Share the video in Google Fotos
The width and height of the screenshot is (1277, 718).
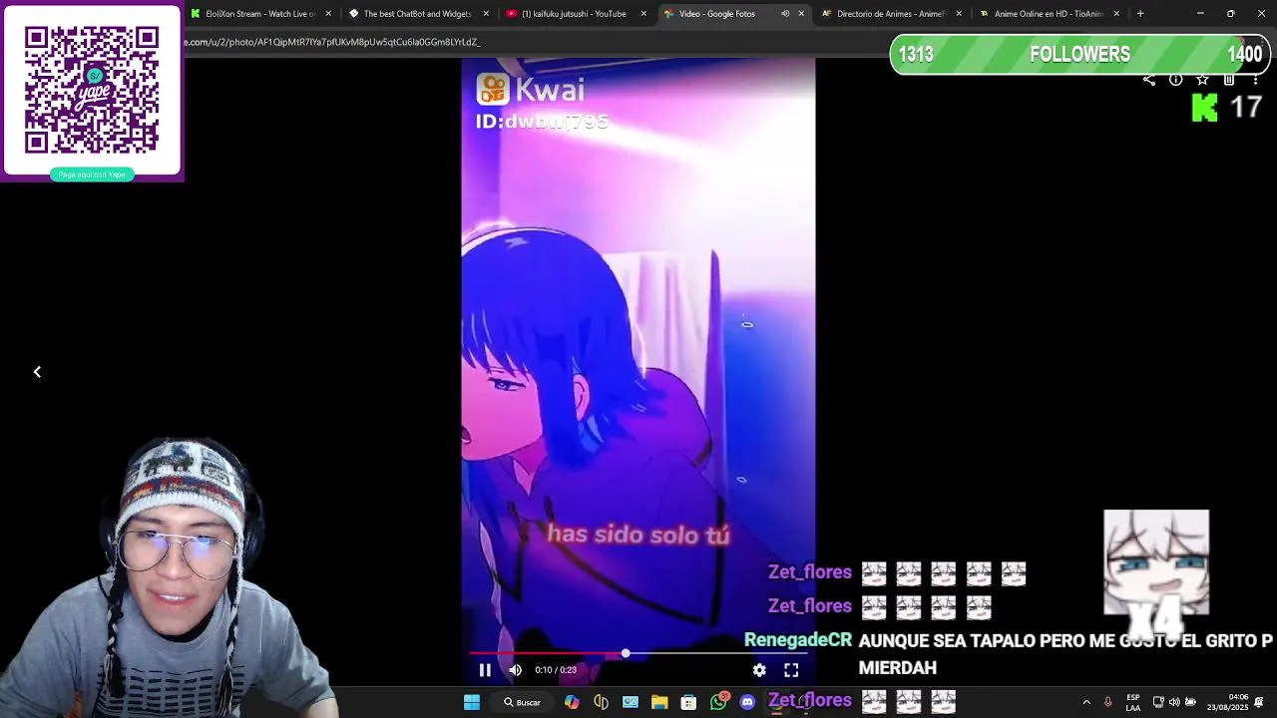[1149, 80]
